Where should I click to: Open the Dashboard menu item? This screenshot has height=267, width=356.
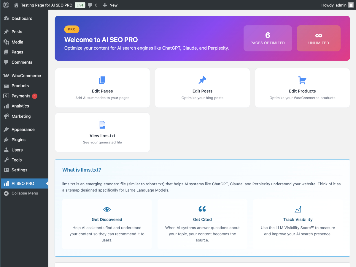coord(24,18)
